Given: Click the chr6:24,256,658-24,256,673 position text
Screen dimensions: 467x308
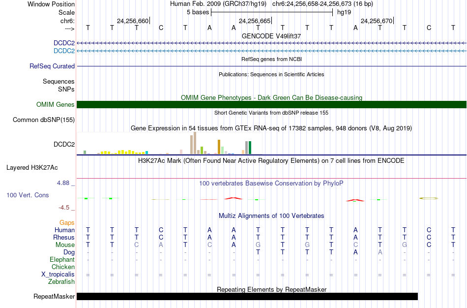Looking at the screenshot, I should tap(322, 4).
